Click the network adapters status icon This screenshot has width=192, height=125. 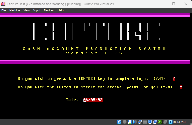point(140,122)
